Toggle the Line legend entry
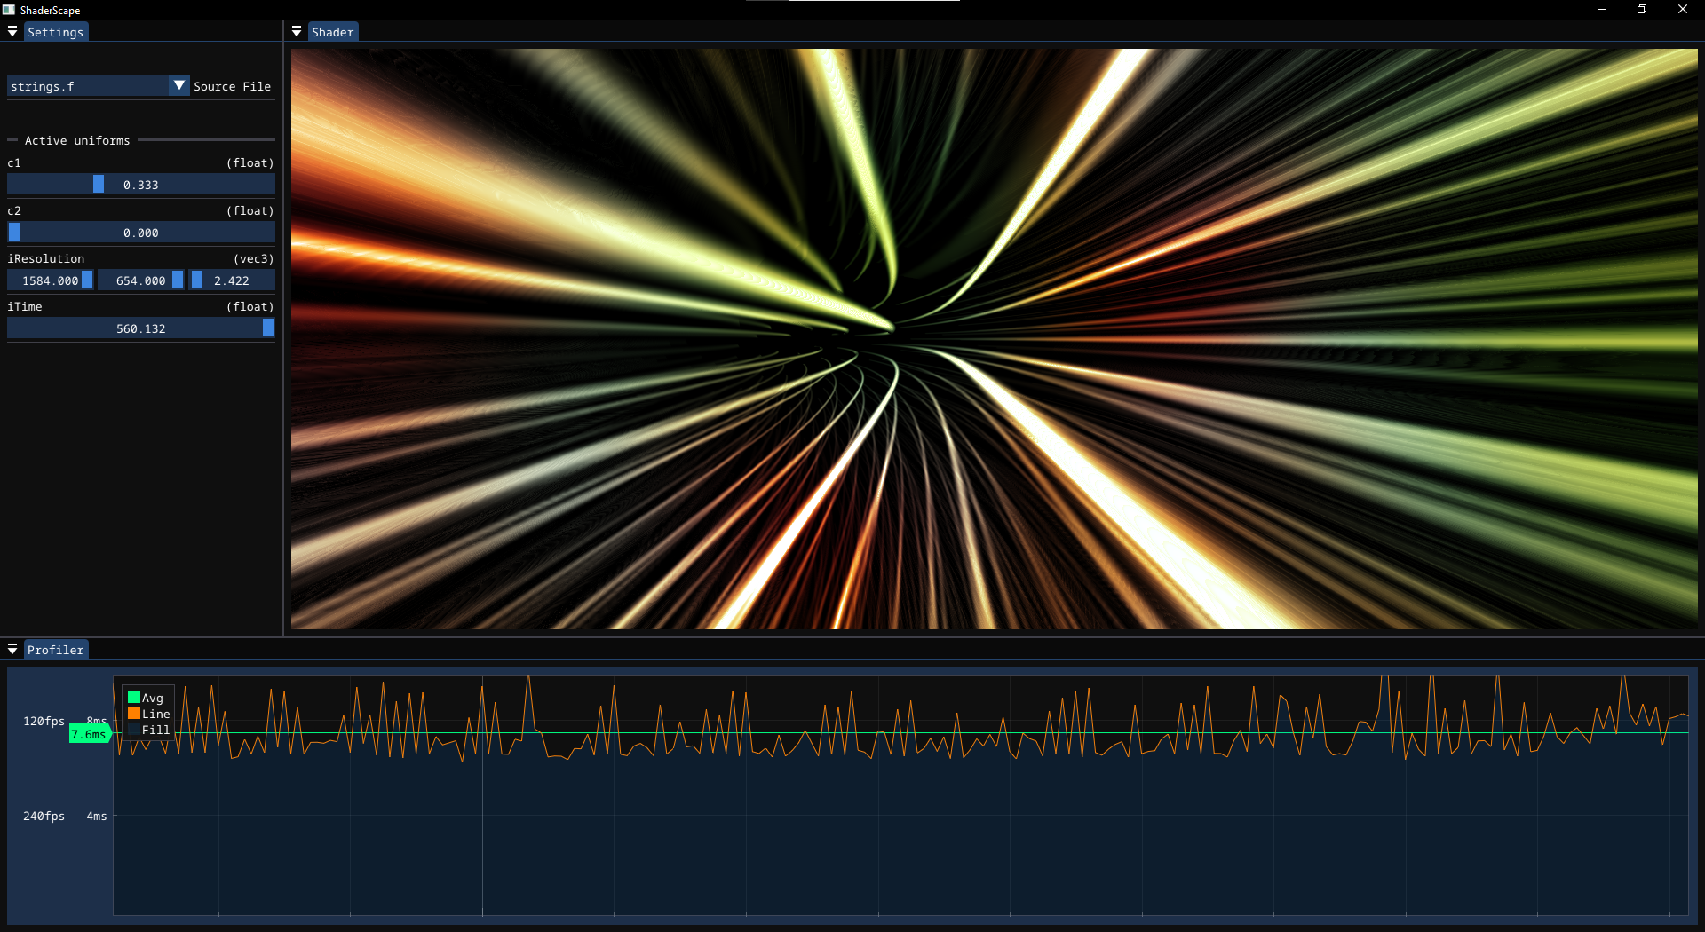 [149, 714]
